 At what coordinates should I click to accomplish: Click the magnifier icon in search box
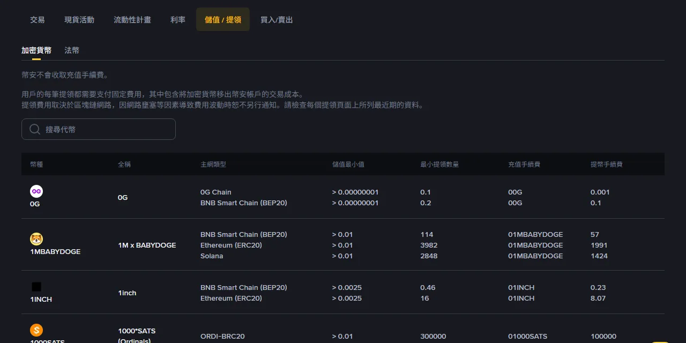click(35, 129)
